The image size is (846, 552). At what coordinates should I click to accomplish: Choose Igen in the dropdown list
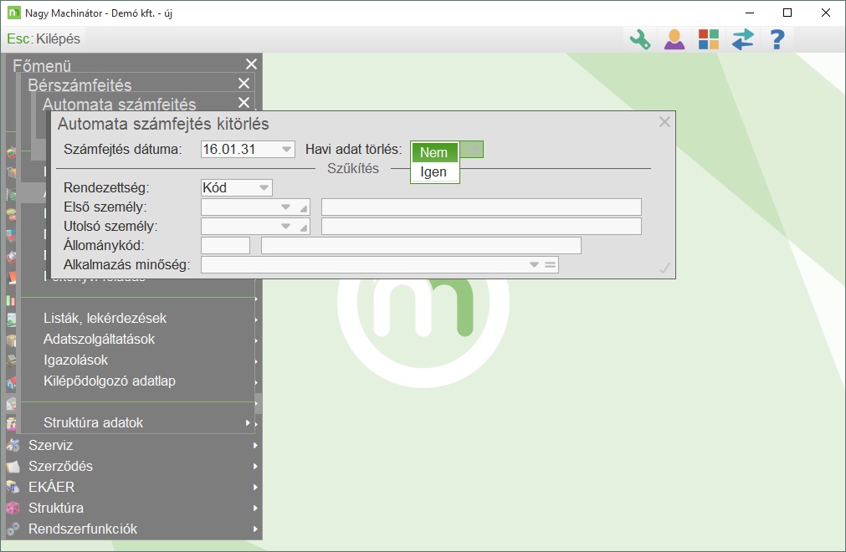435,172
